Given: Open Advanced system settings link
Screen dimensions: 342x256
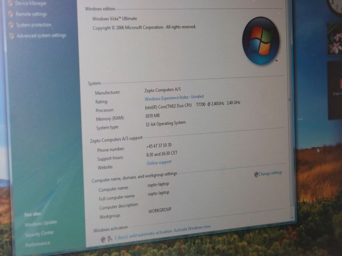Looking at the screenshot, I should tap(41, 35).
